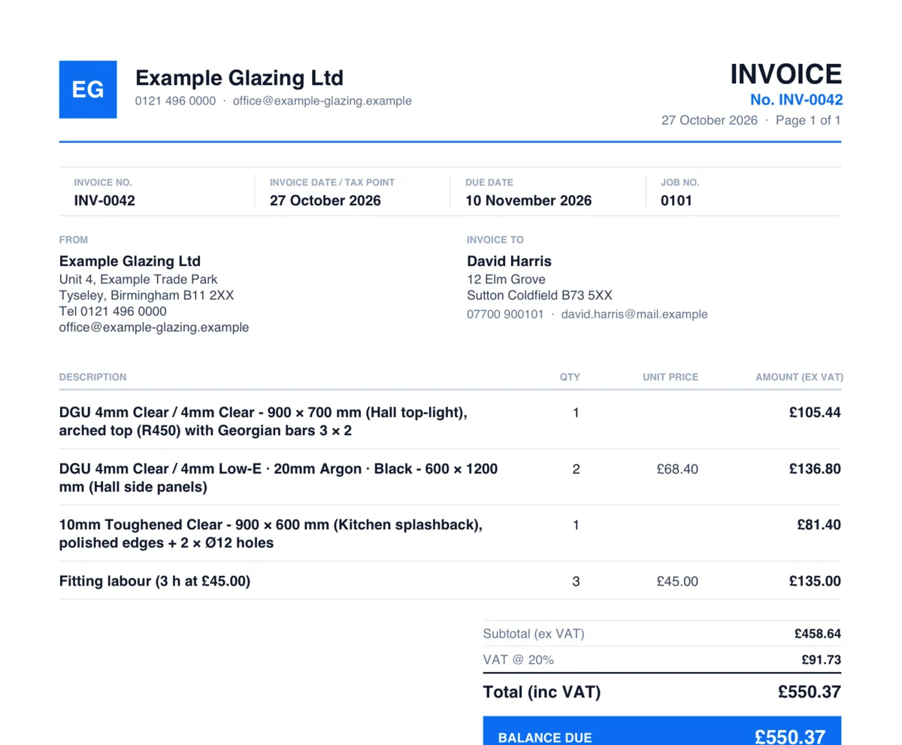Image resolution: width=902 pixels, height=745 pixels.
Task: Click the UNIT PRICE column header
Action: click(670, 377)
